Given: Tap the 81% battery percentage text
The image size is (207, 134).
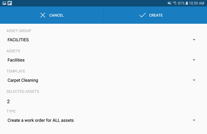Looking at the screenshot, I should (181, 3).
